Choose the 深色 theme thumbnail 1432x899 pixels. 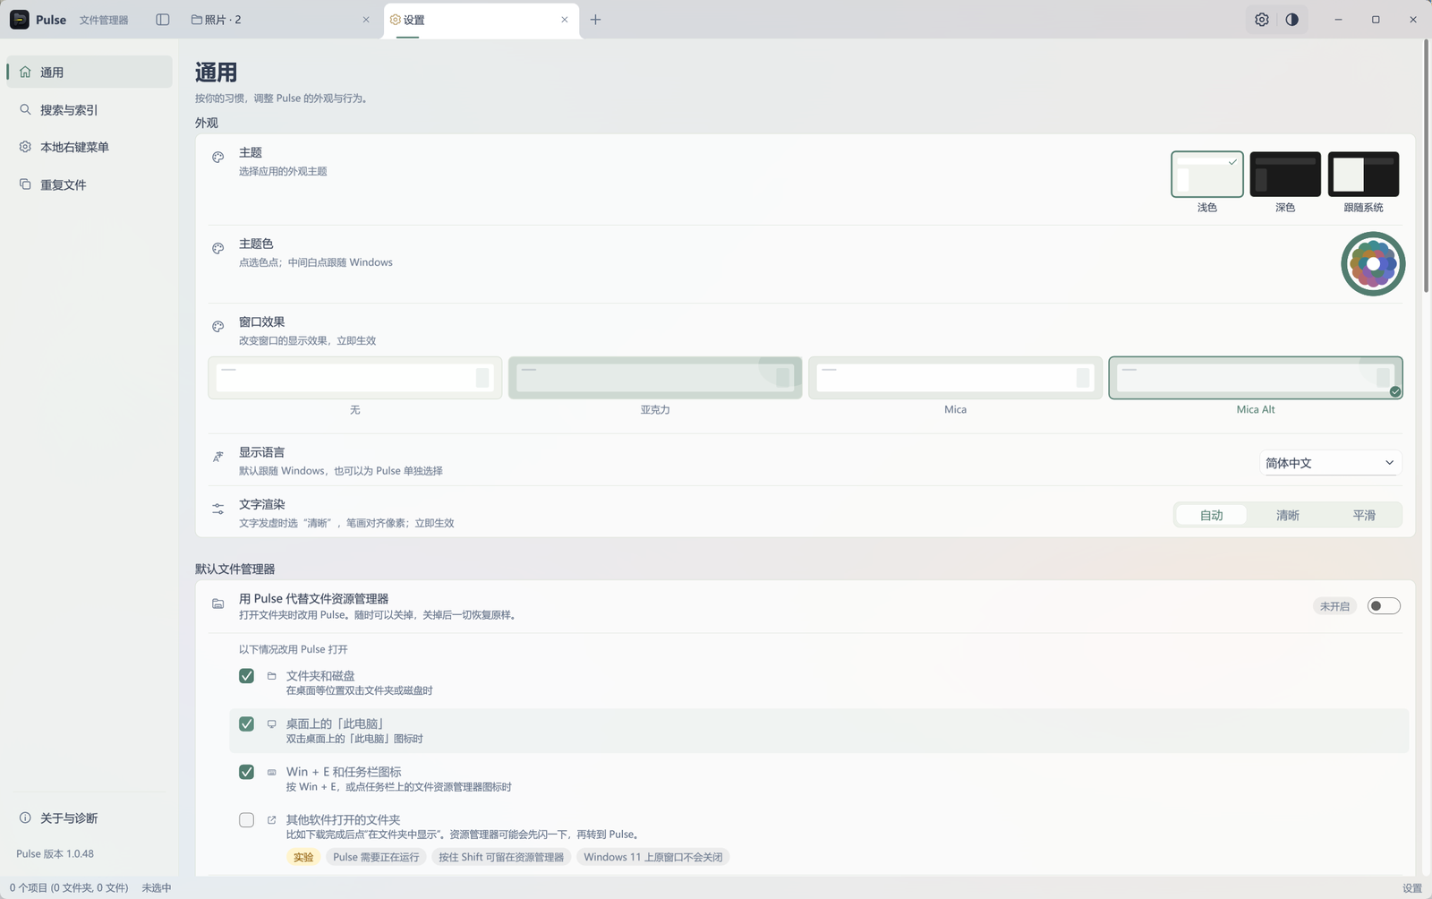tap(1285, 174)
